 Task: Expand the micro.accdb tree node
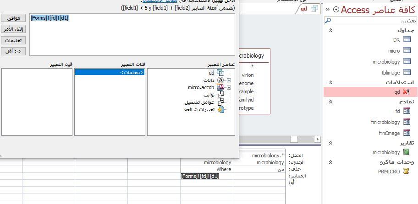click(229, 87)
